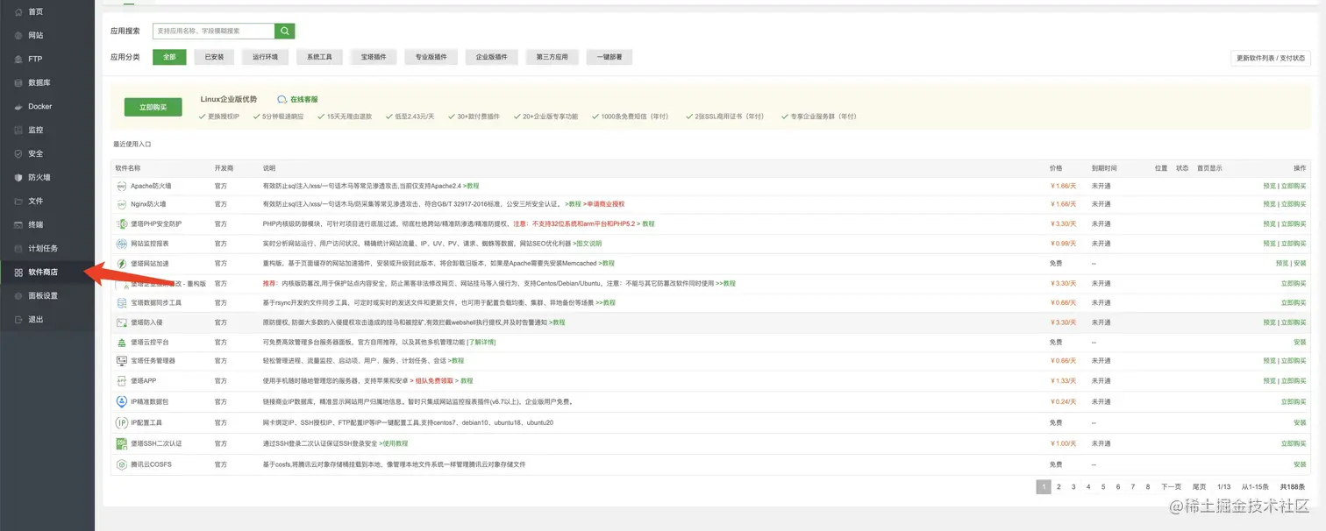The height and width of the screenshot is (531, 1326).
Task: Click the 宝塔任务管理器 icon
Action: (x=122, y=360)
